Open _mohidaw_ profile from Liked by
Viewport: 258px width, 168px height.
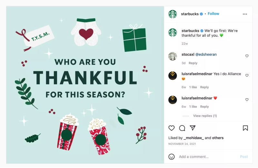(x=194, y=138)
